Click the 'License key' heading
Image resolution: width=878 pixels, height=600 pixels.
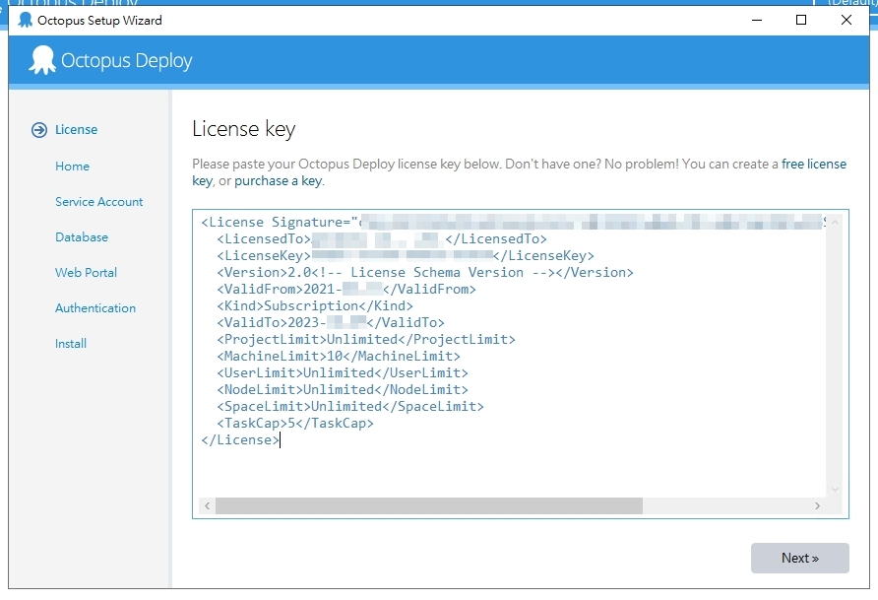coord(243,129)
